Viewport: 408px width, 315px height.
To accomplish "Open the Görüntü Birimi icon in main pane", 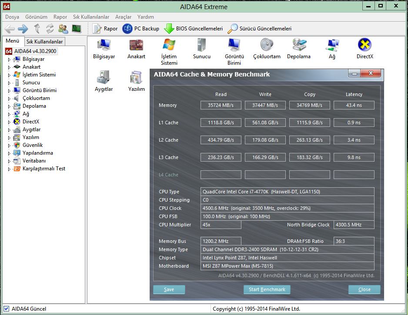I will coord(234,52).
